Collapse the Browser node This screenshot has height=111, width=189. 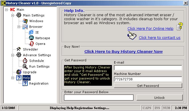(x=19, y=27)
